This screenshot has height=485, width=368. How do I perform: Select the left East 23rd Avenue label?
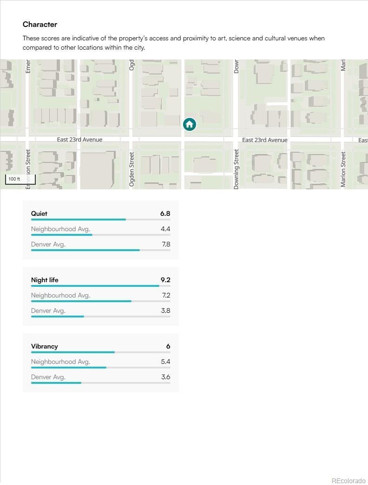[79, 140]
